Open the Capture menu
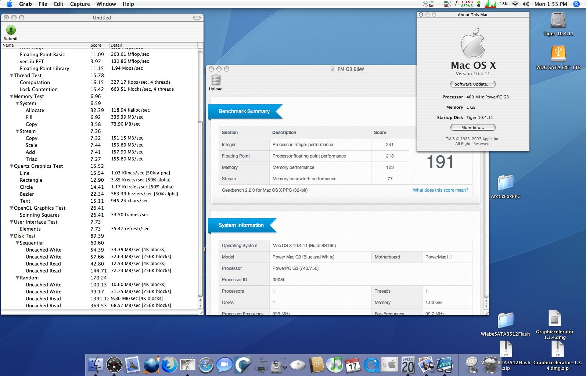586x376 pixels. point(80,4)
